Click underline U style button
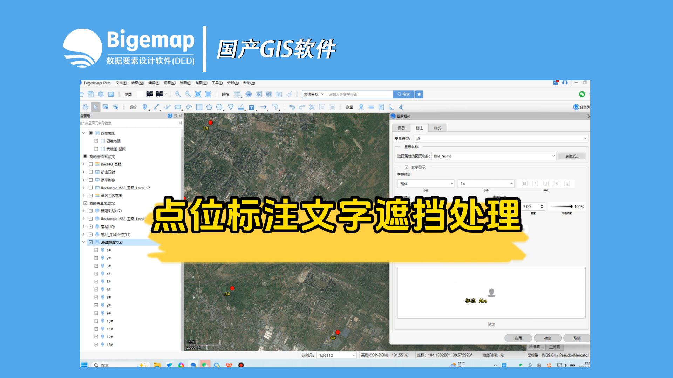Image resolution: width=673 pixels, height=378 pixels. pyautogui.click(x=546, y=183)
